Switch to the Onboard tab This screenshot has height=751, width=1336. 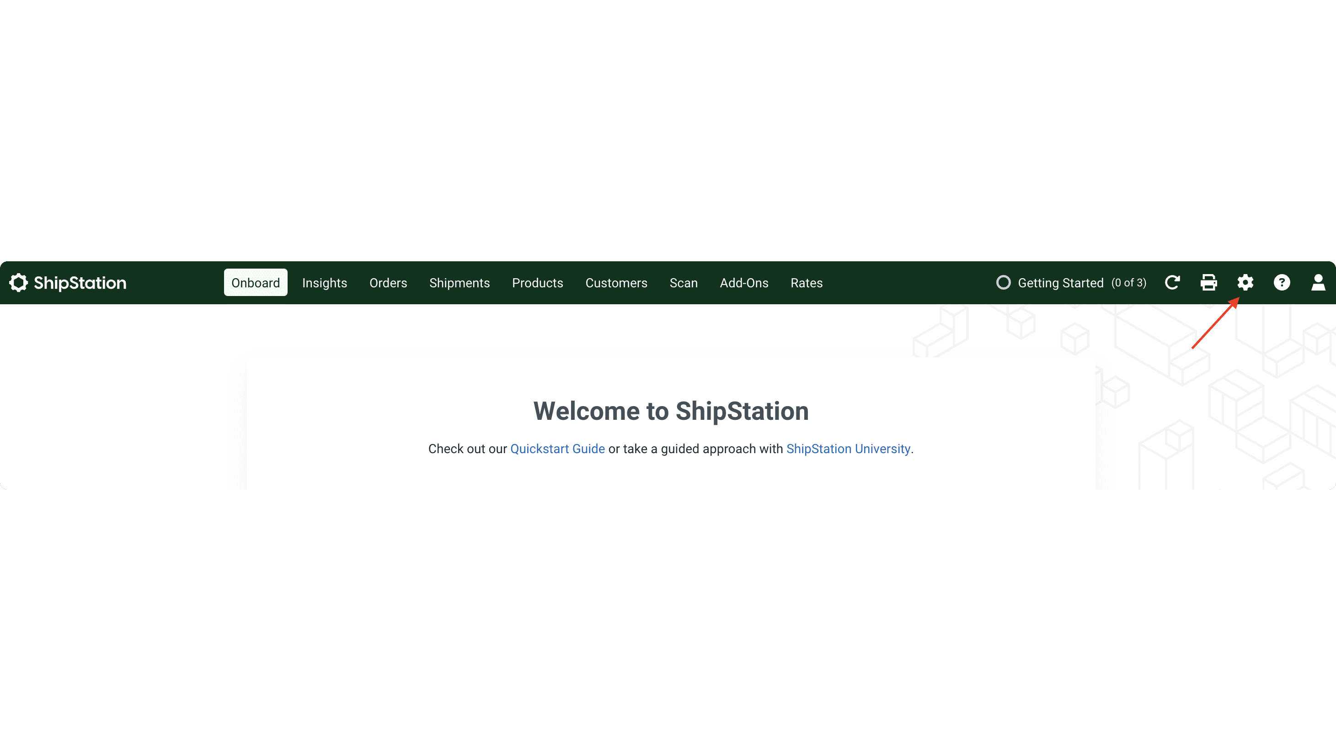pyautogui.click(x=255, y=282)
